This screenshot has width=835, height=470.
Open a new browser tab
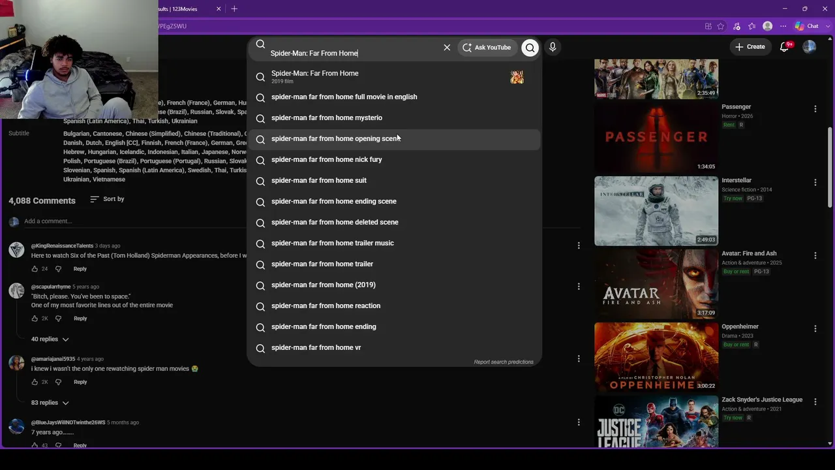tap(234, 8)
